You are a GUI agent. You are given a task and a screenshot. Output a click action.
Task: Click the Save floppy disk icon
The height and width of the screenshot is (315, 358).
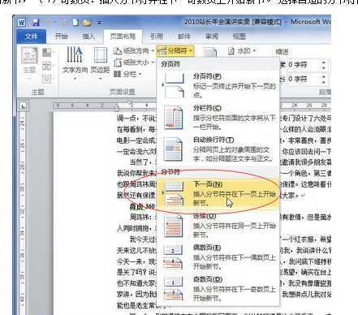pos(36,22)
